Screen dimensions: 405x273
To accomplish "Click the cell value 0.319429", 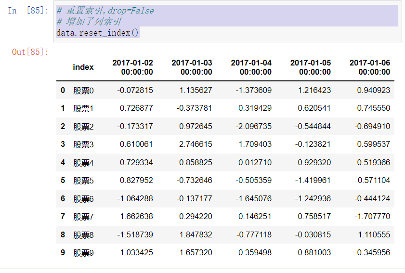I will 255,108.
